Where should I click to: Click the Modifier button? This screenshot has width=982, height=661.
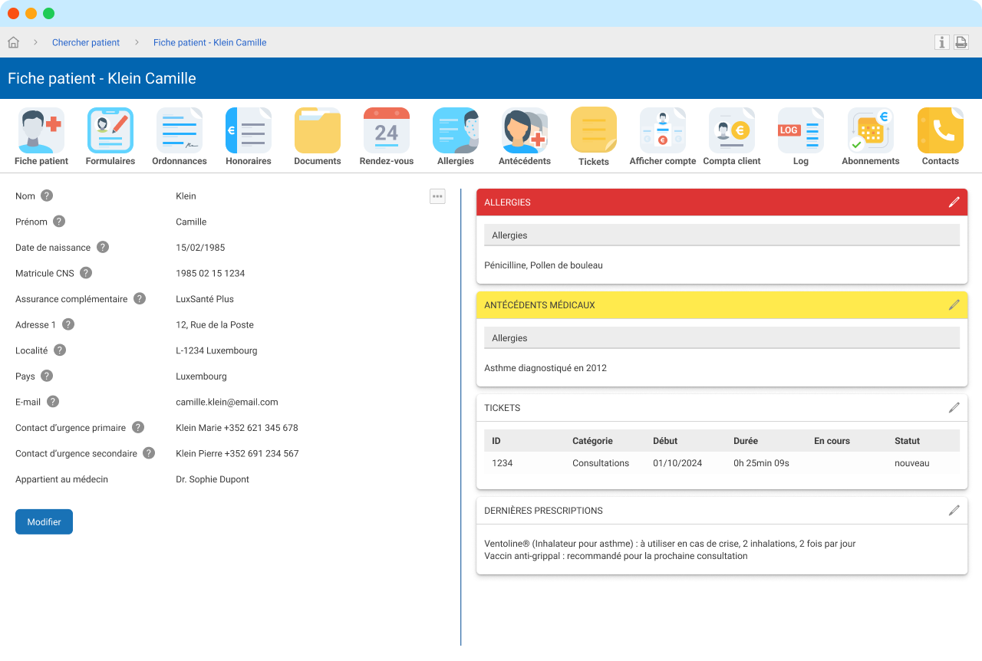pos(44,521)
